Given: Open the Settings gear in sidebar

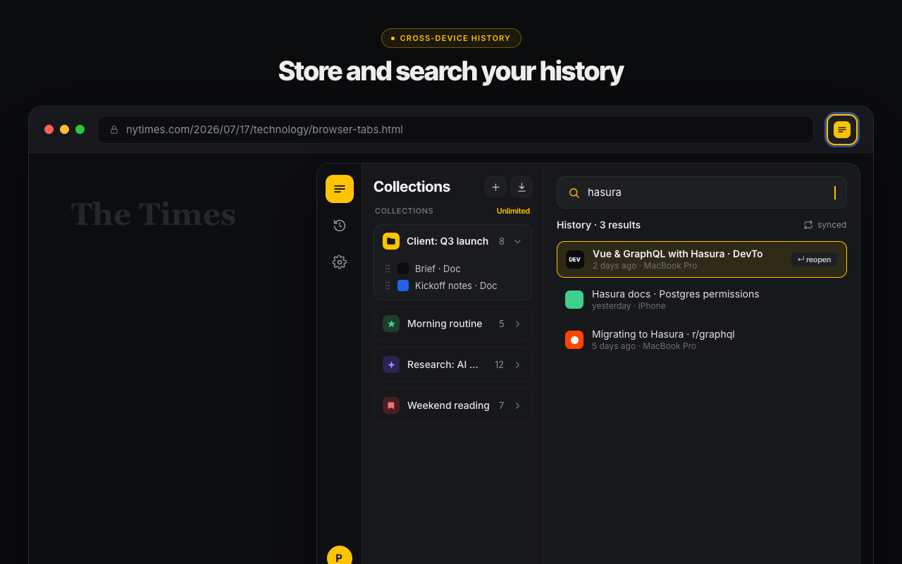Looking at the screenshot, I should tap(340, 262).
